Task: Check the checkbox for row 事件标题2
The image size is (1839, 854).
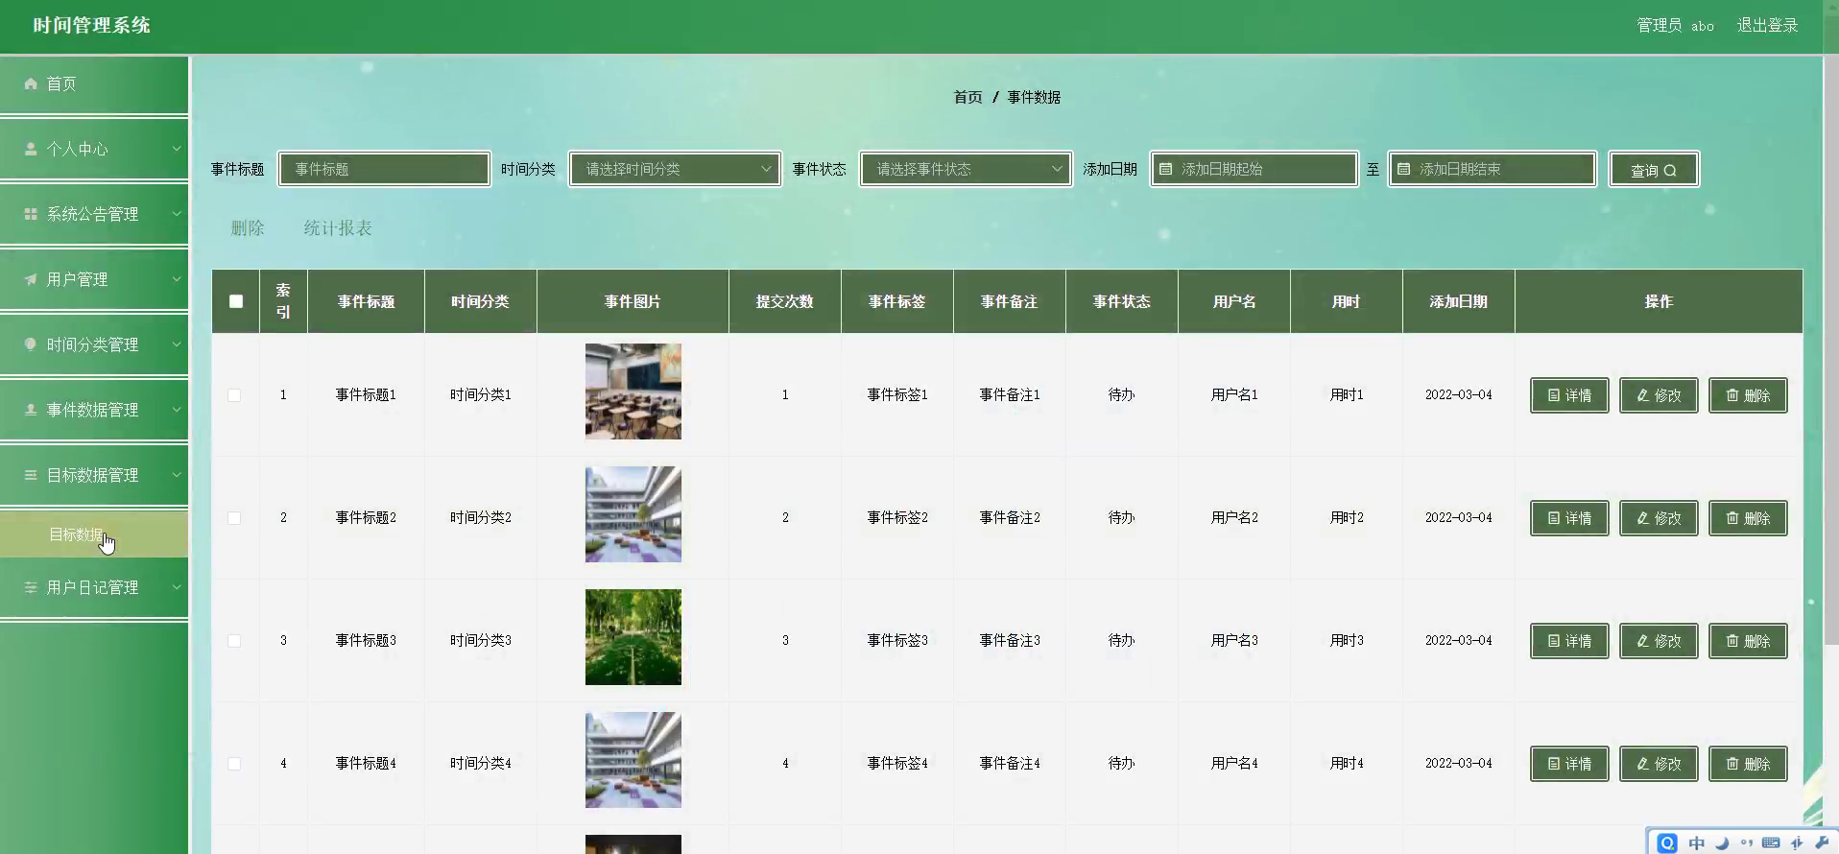Action: point(234,518)
